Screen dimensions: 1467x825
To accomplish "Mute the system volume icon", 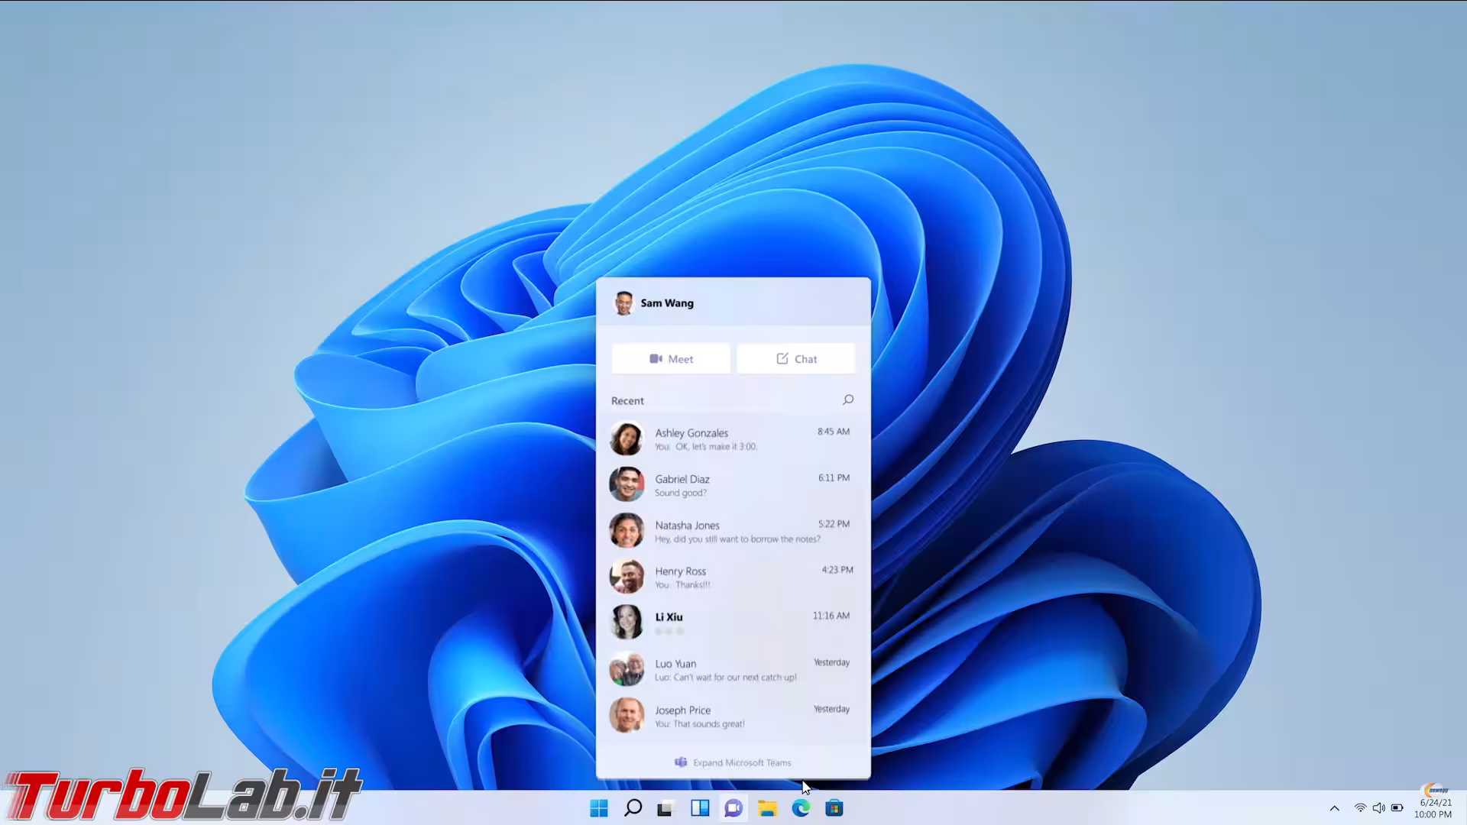I will tap(1380, 807).
